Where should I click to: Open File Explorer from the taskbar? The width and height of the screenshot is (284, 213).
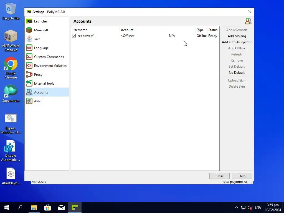(34, 207)
